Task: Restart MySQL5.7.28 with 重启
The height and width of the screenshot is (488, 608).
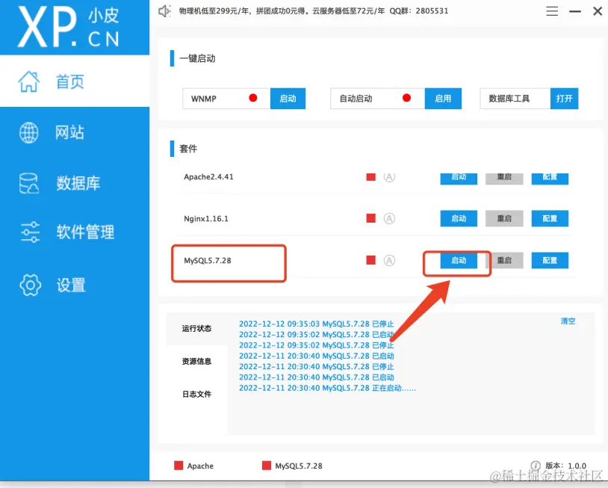Action: (504, 260)
